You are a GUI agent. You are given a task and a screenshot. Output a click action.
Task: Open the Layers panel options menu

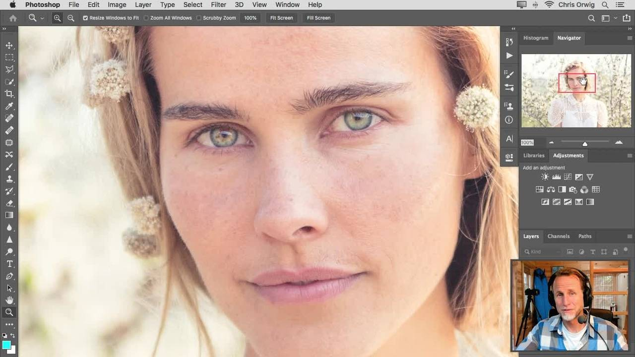[630, 237]
